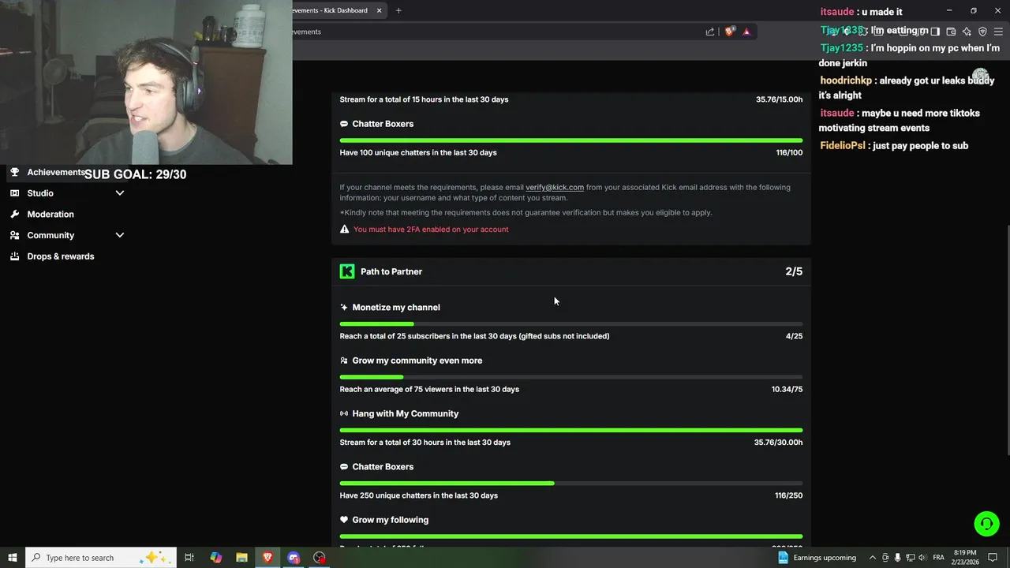Viewport: 1010px width, 568px height.
Task: Open Drops & rewards sidebar item
Action: click(61, 256)
